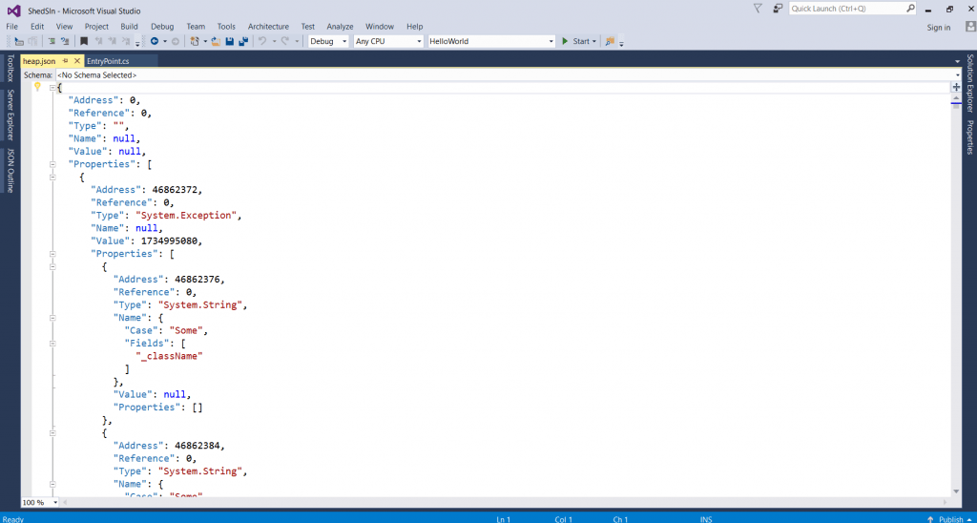The image size is (977, 523).
Task: Open the send feedback icon
Action: point(777,9)
